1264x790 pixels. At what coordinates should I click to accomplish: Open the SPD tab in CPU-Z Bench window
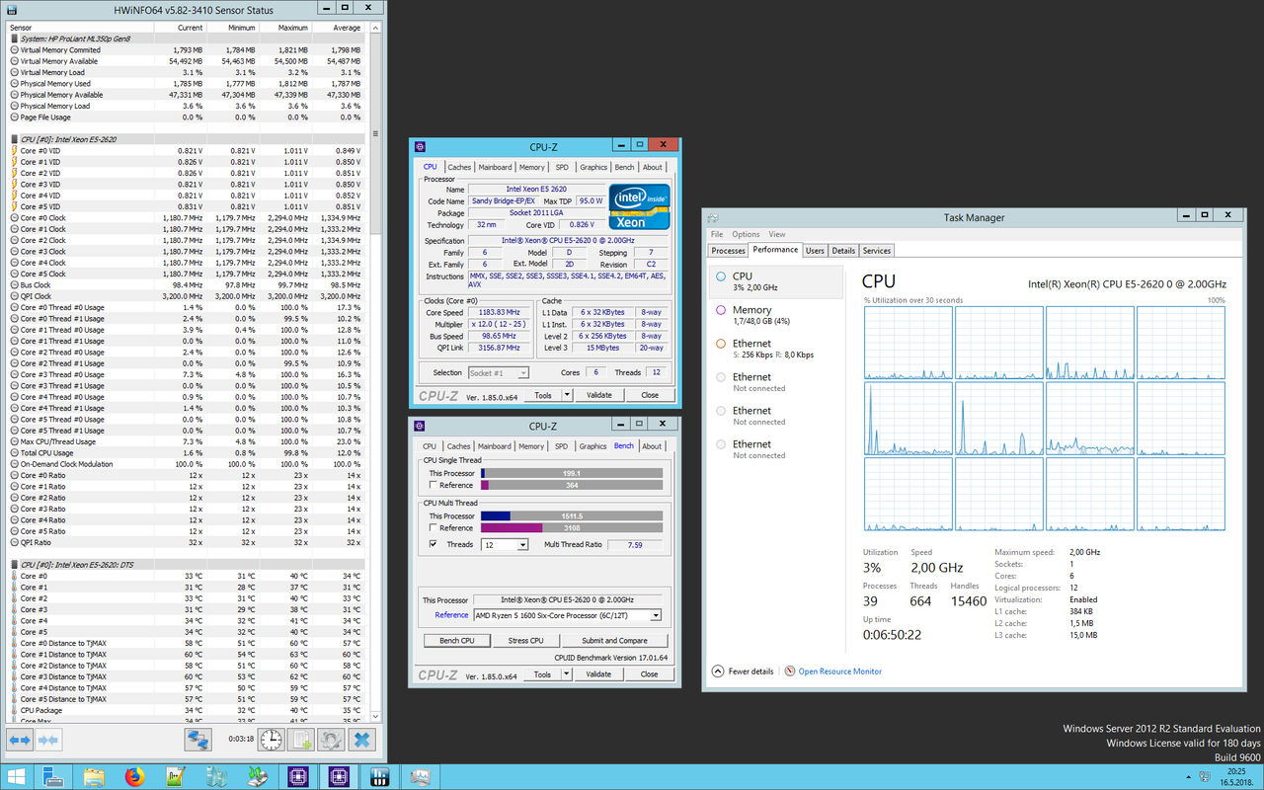point(562,446)
